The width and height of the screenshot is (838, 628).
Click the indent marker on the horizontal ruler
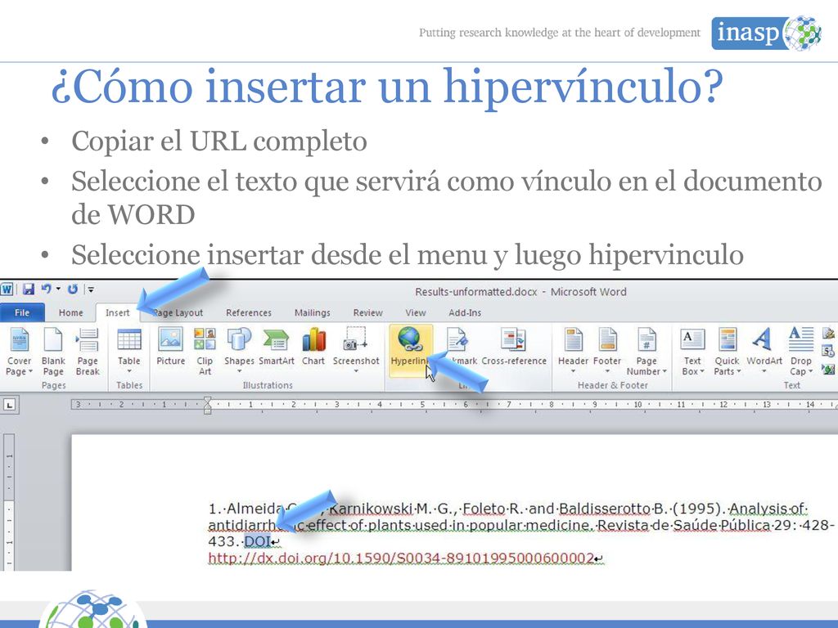point(207,406)
